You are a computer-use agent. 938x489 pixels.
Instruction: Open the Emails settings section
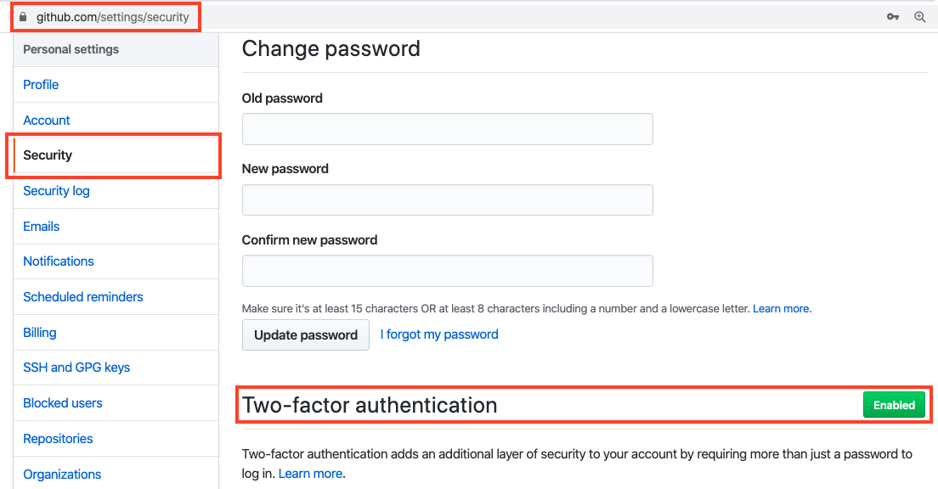click(41, 226)
